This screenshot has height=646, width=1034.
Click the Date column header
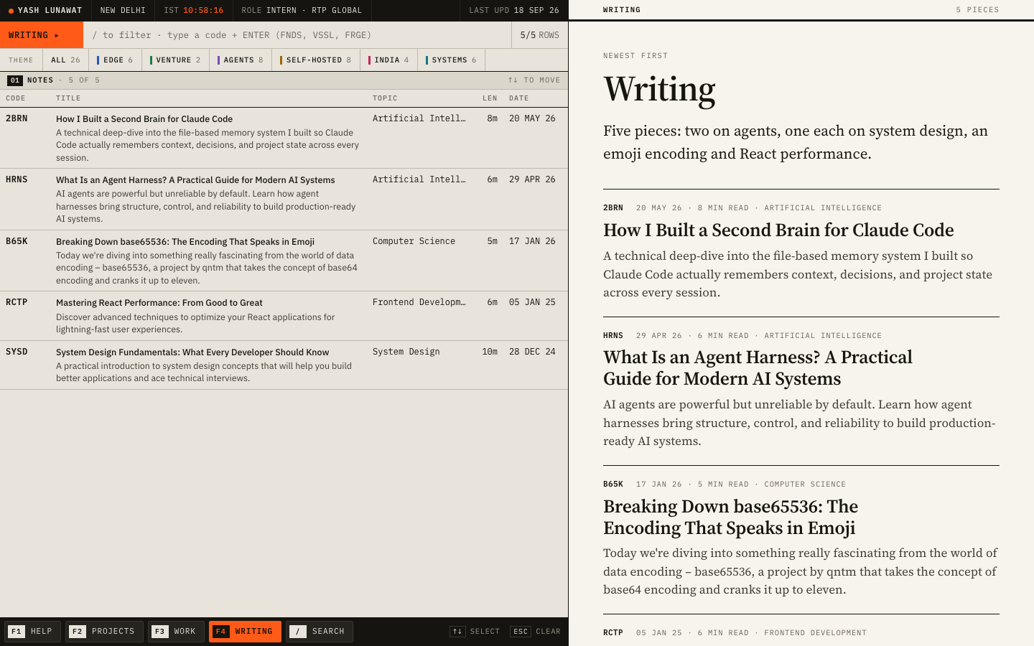coord(519,98)
